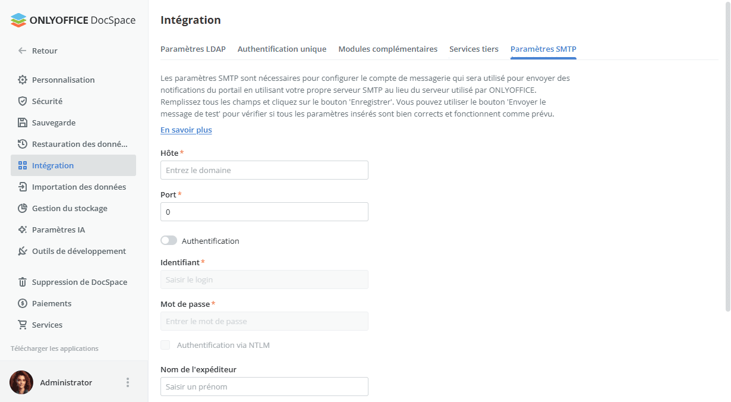Select Gestion du stockage icon
Image resolution: width=731 pixels, height=402 pixels.
pos(21,208)
